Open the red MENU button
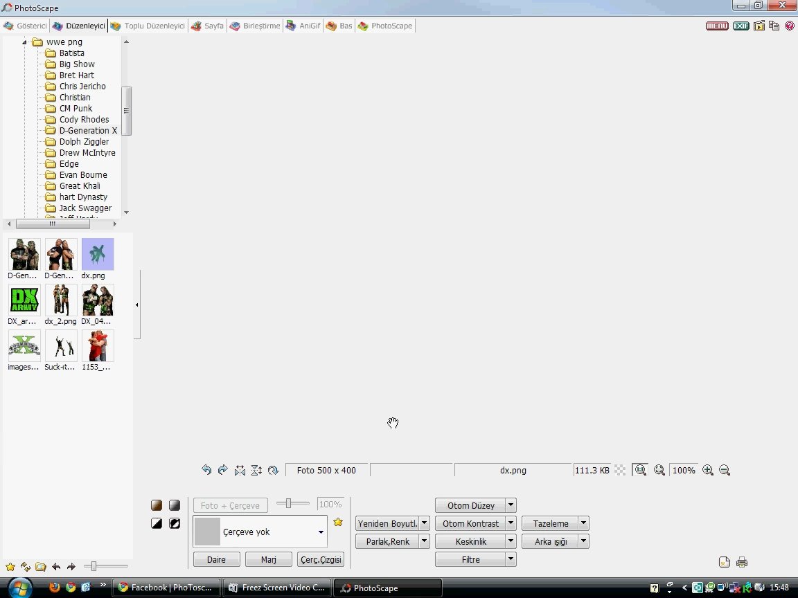 click(717, 26)
